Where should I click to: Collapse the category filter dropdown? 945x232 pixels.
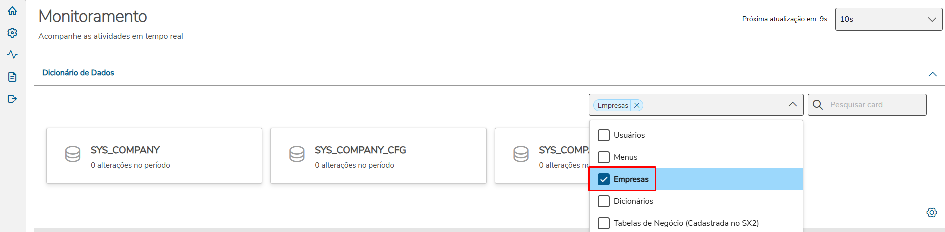(x=792, y=105)
